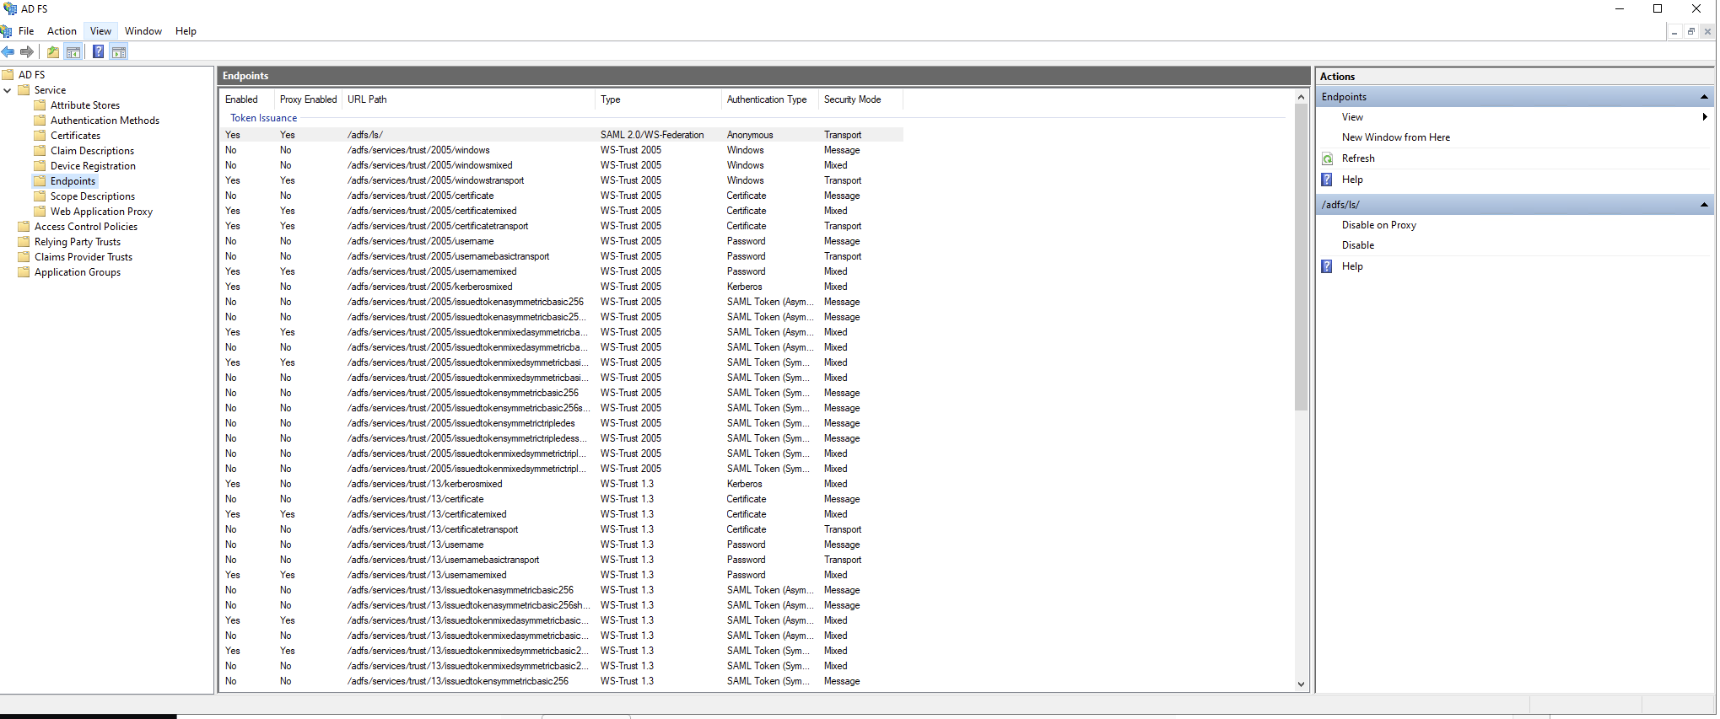Sort by the Proxy Enabled column header

[x=308, y=99]
